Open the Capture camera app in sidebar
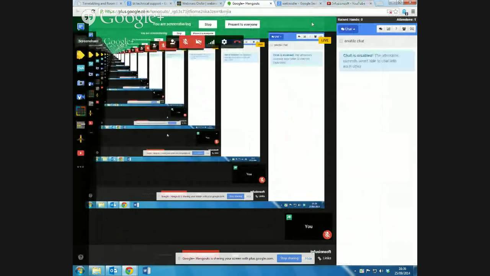The width and height of the screenshot is (490, 276). click(x=80, y=83)
